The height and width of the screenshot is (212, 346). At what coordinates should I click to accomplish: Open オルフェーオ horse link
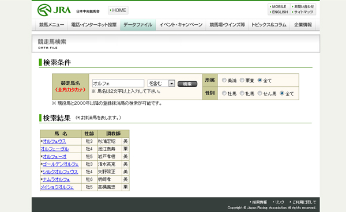(x=55, y=157)
